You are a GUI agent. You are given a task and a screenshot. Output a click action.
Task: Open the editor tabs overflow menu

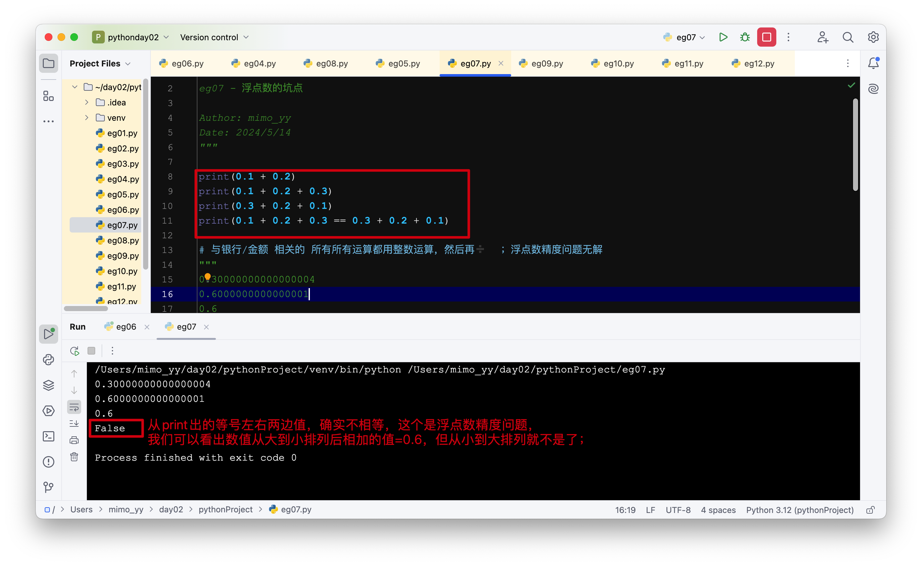(848, 63)
